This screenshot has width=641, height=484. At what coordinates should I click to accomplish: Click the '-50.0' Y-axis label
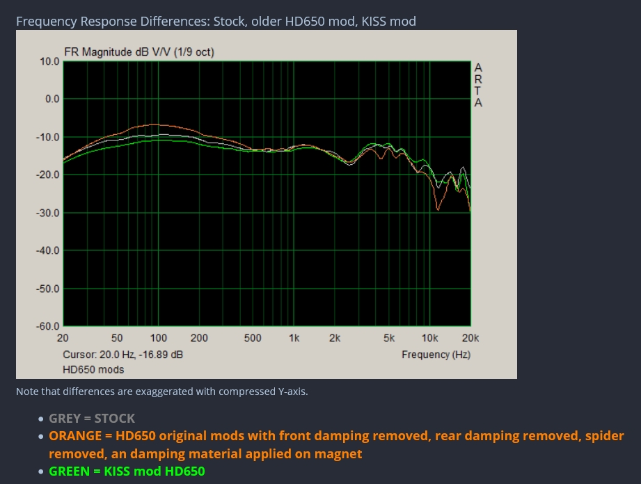pyautogui.click(x=47, y=289)
